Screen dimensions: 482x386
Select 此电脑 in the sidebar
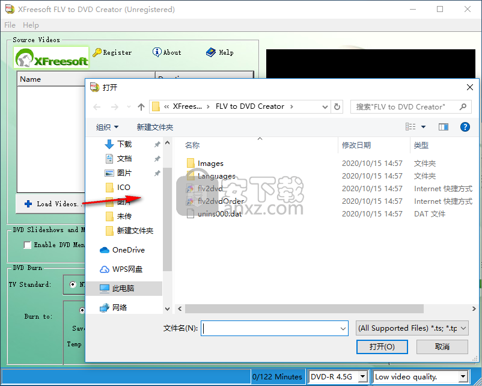(123, 288)
